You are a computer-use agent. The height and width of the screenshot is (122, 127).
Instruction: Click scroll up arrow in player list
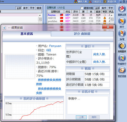[112, 15]
